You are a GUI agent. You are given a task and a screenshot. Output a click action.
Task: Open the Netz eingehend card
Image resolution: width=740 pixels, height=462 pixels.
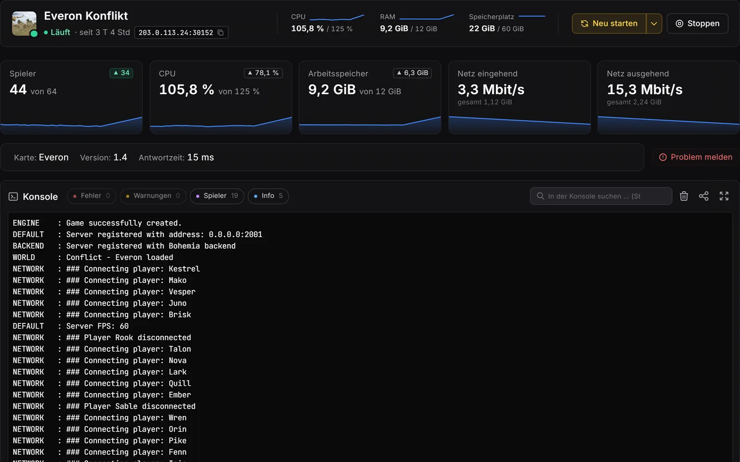[x=519, y=97]
